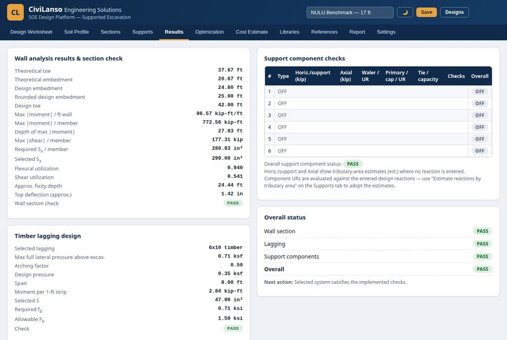Click the Next action message text
Screen dimensions: 507x340
335,282
